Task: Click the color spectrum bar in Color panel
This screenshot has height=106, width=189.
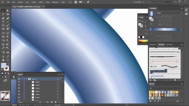Action: tap(143, 41)
